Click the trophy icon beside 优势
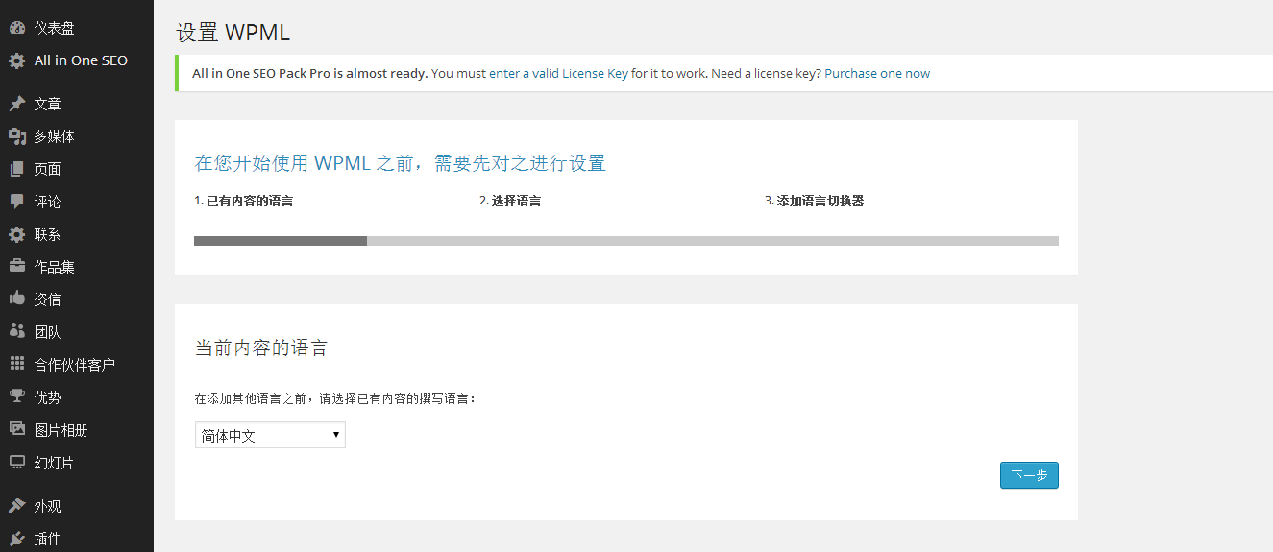Viewport: 1273px width, 552px height. (16, 397)
